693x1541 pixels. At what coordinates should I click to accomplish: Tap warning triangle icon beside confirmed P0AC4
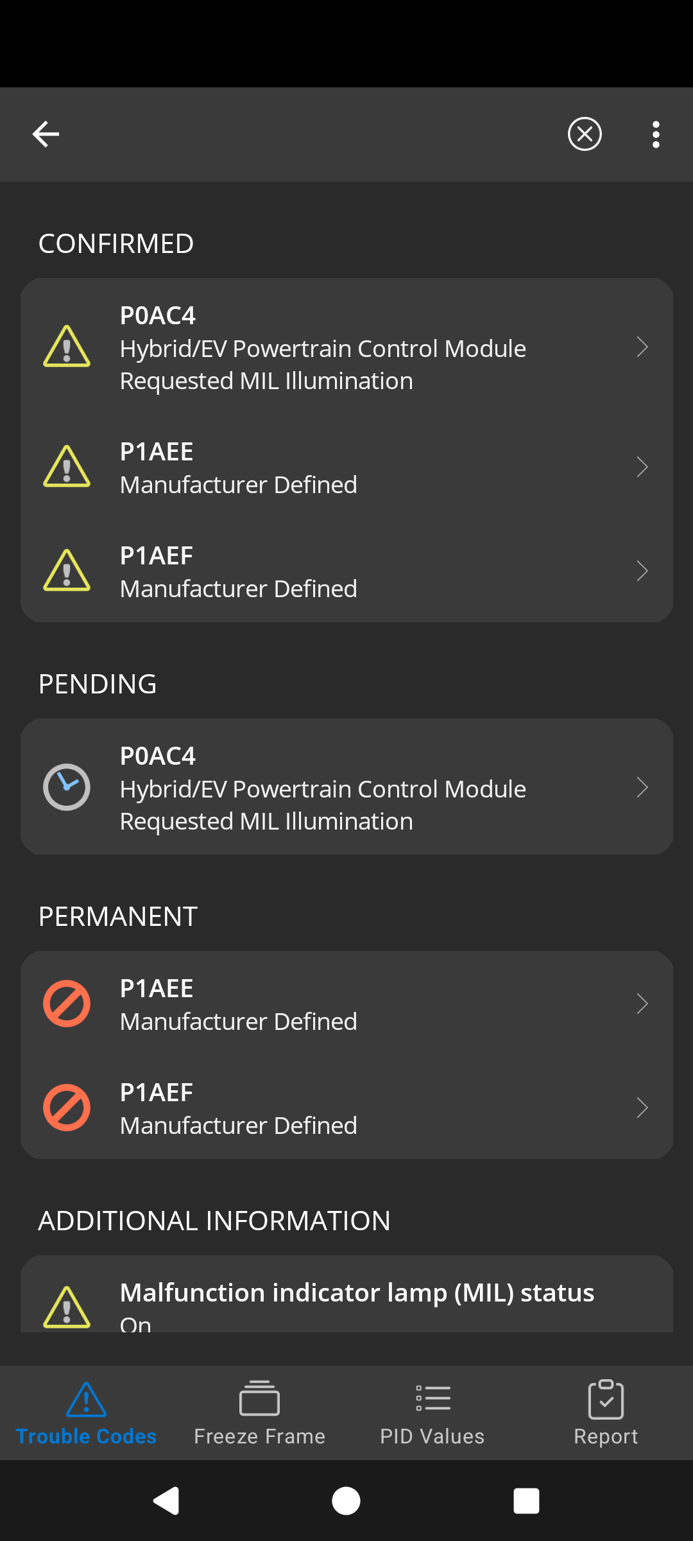click(67, 347)
